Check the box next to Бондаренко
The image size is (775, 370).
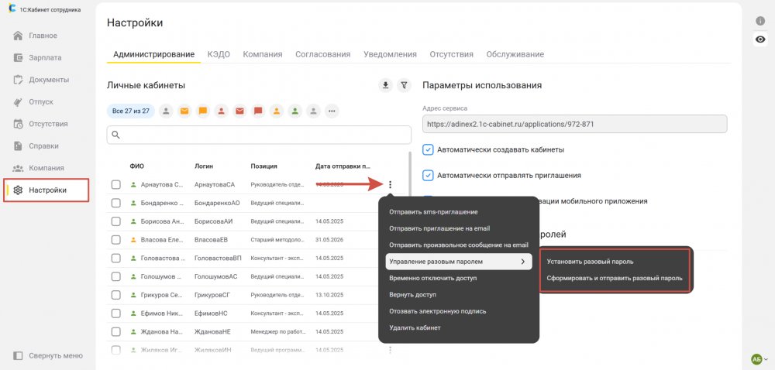(x=115, y=203)
